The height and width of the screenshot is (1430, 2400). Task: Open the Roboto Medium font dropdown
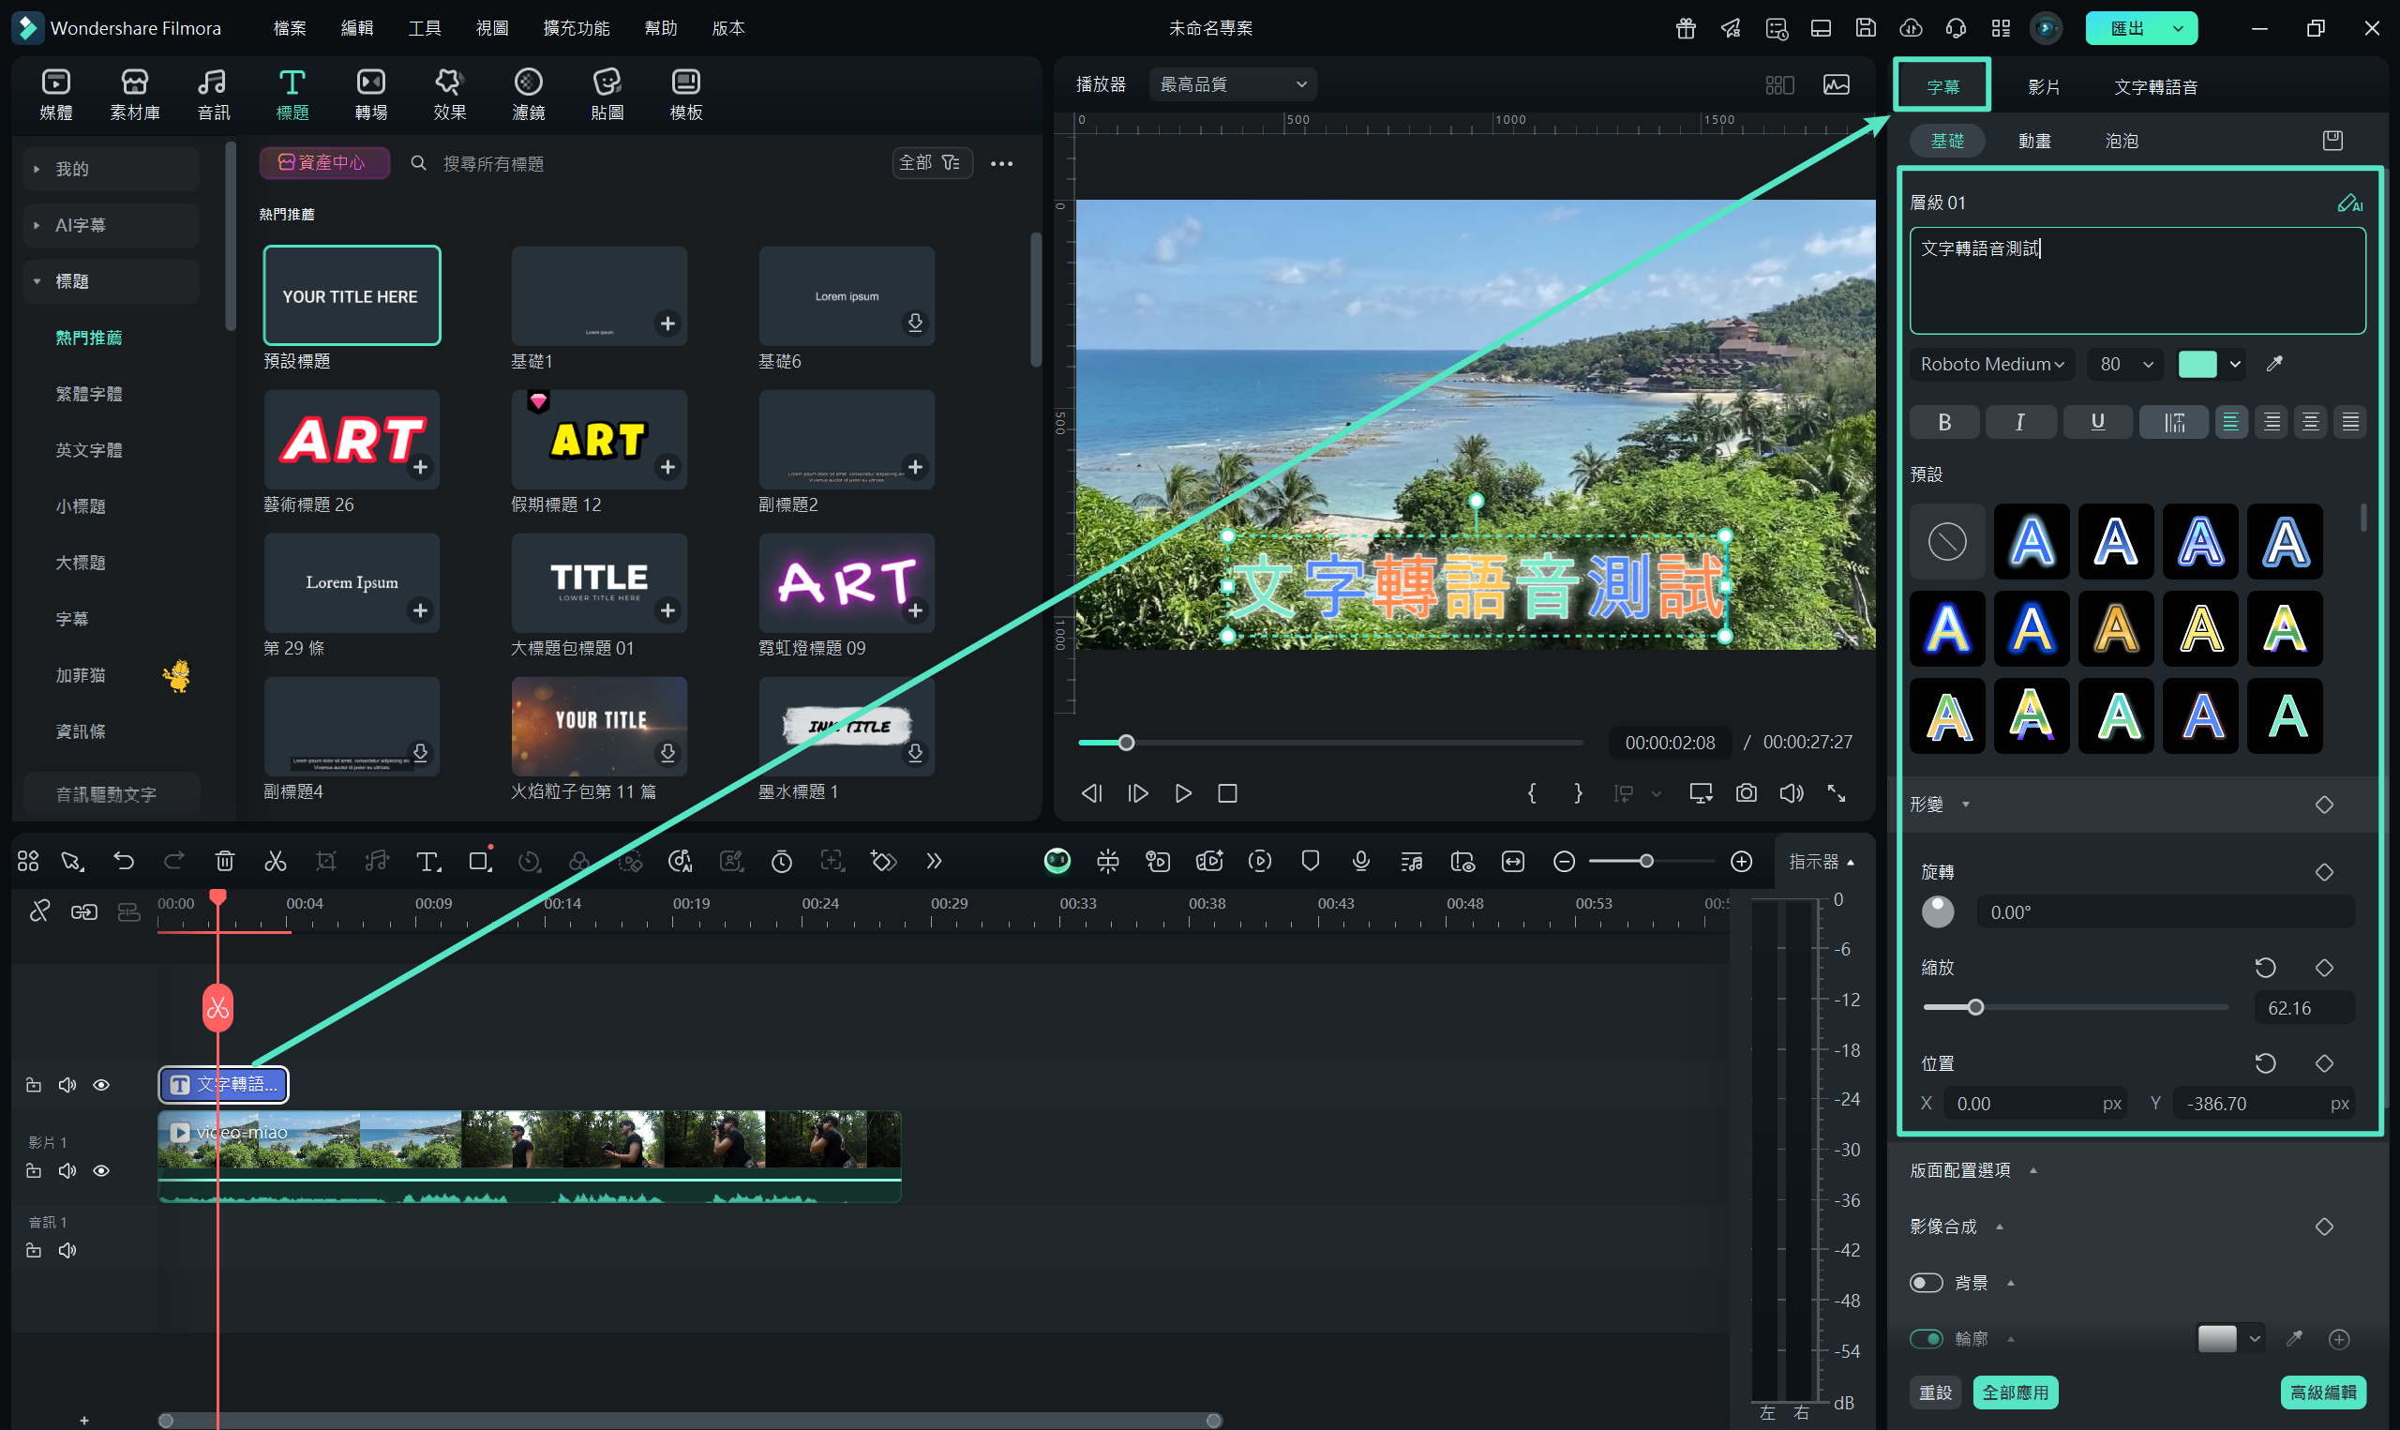click(1991, 363)
